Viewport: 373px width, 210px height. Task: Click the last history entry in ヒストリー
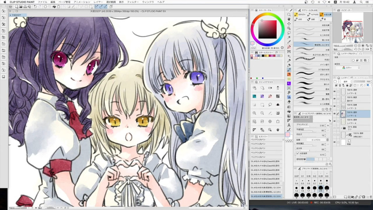[266, 196]
